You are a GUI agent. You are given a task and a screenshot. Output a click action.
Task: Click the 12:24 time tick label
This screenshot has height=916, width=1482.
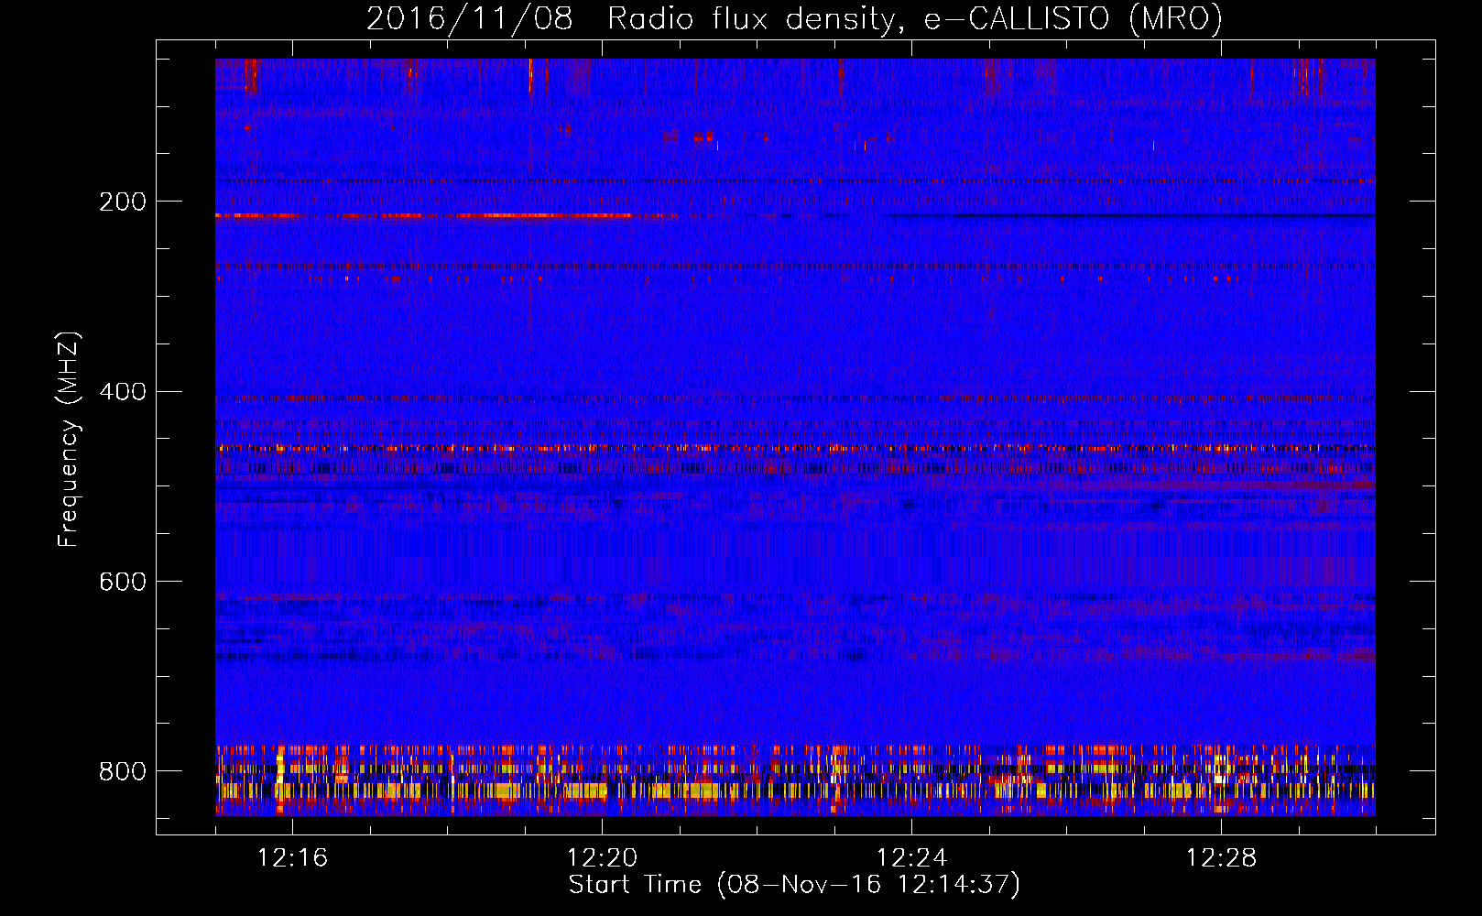click(x=911, y=857)
